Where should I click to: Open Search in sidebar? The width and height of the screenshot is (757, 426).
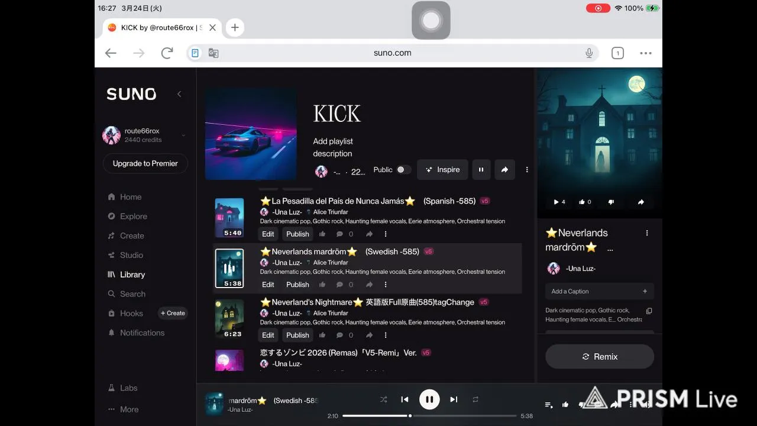pyautogui.click(x=127, y=294)
